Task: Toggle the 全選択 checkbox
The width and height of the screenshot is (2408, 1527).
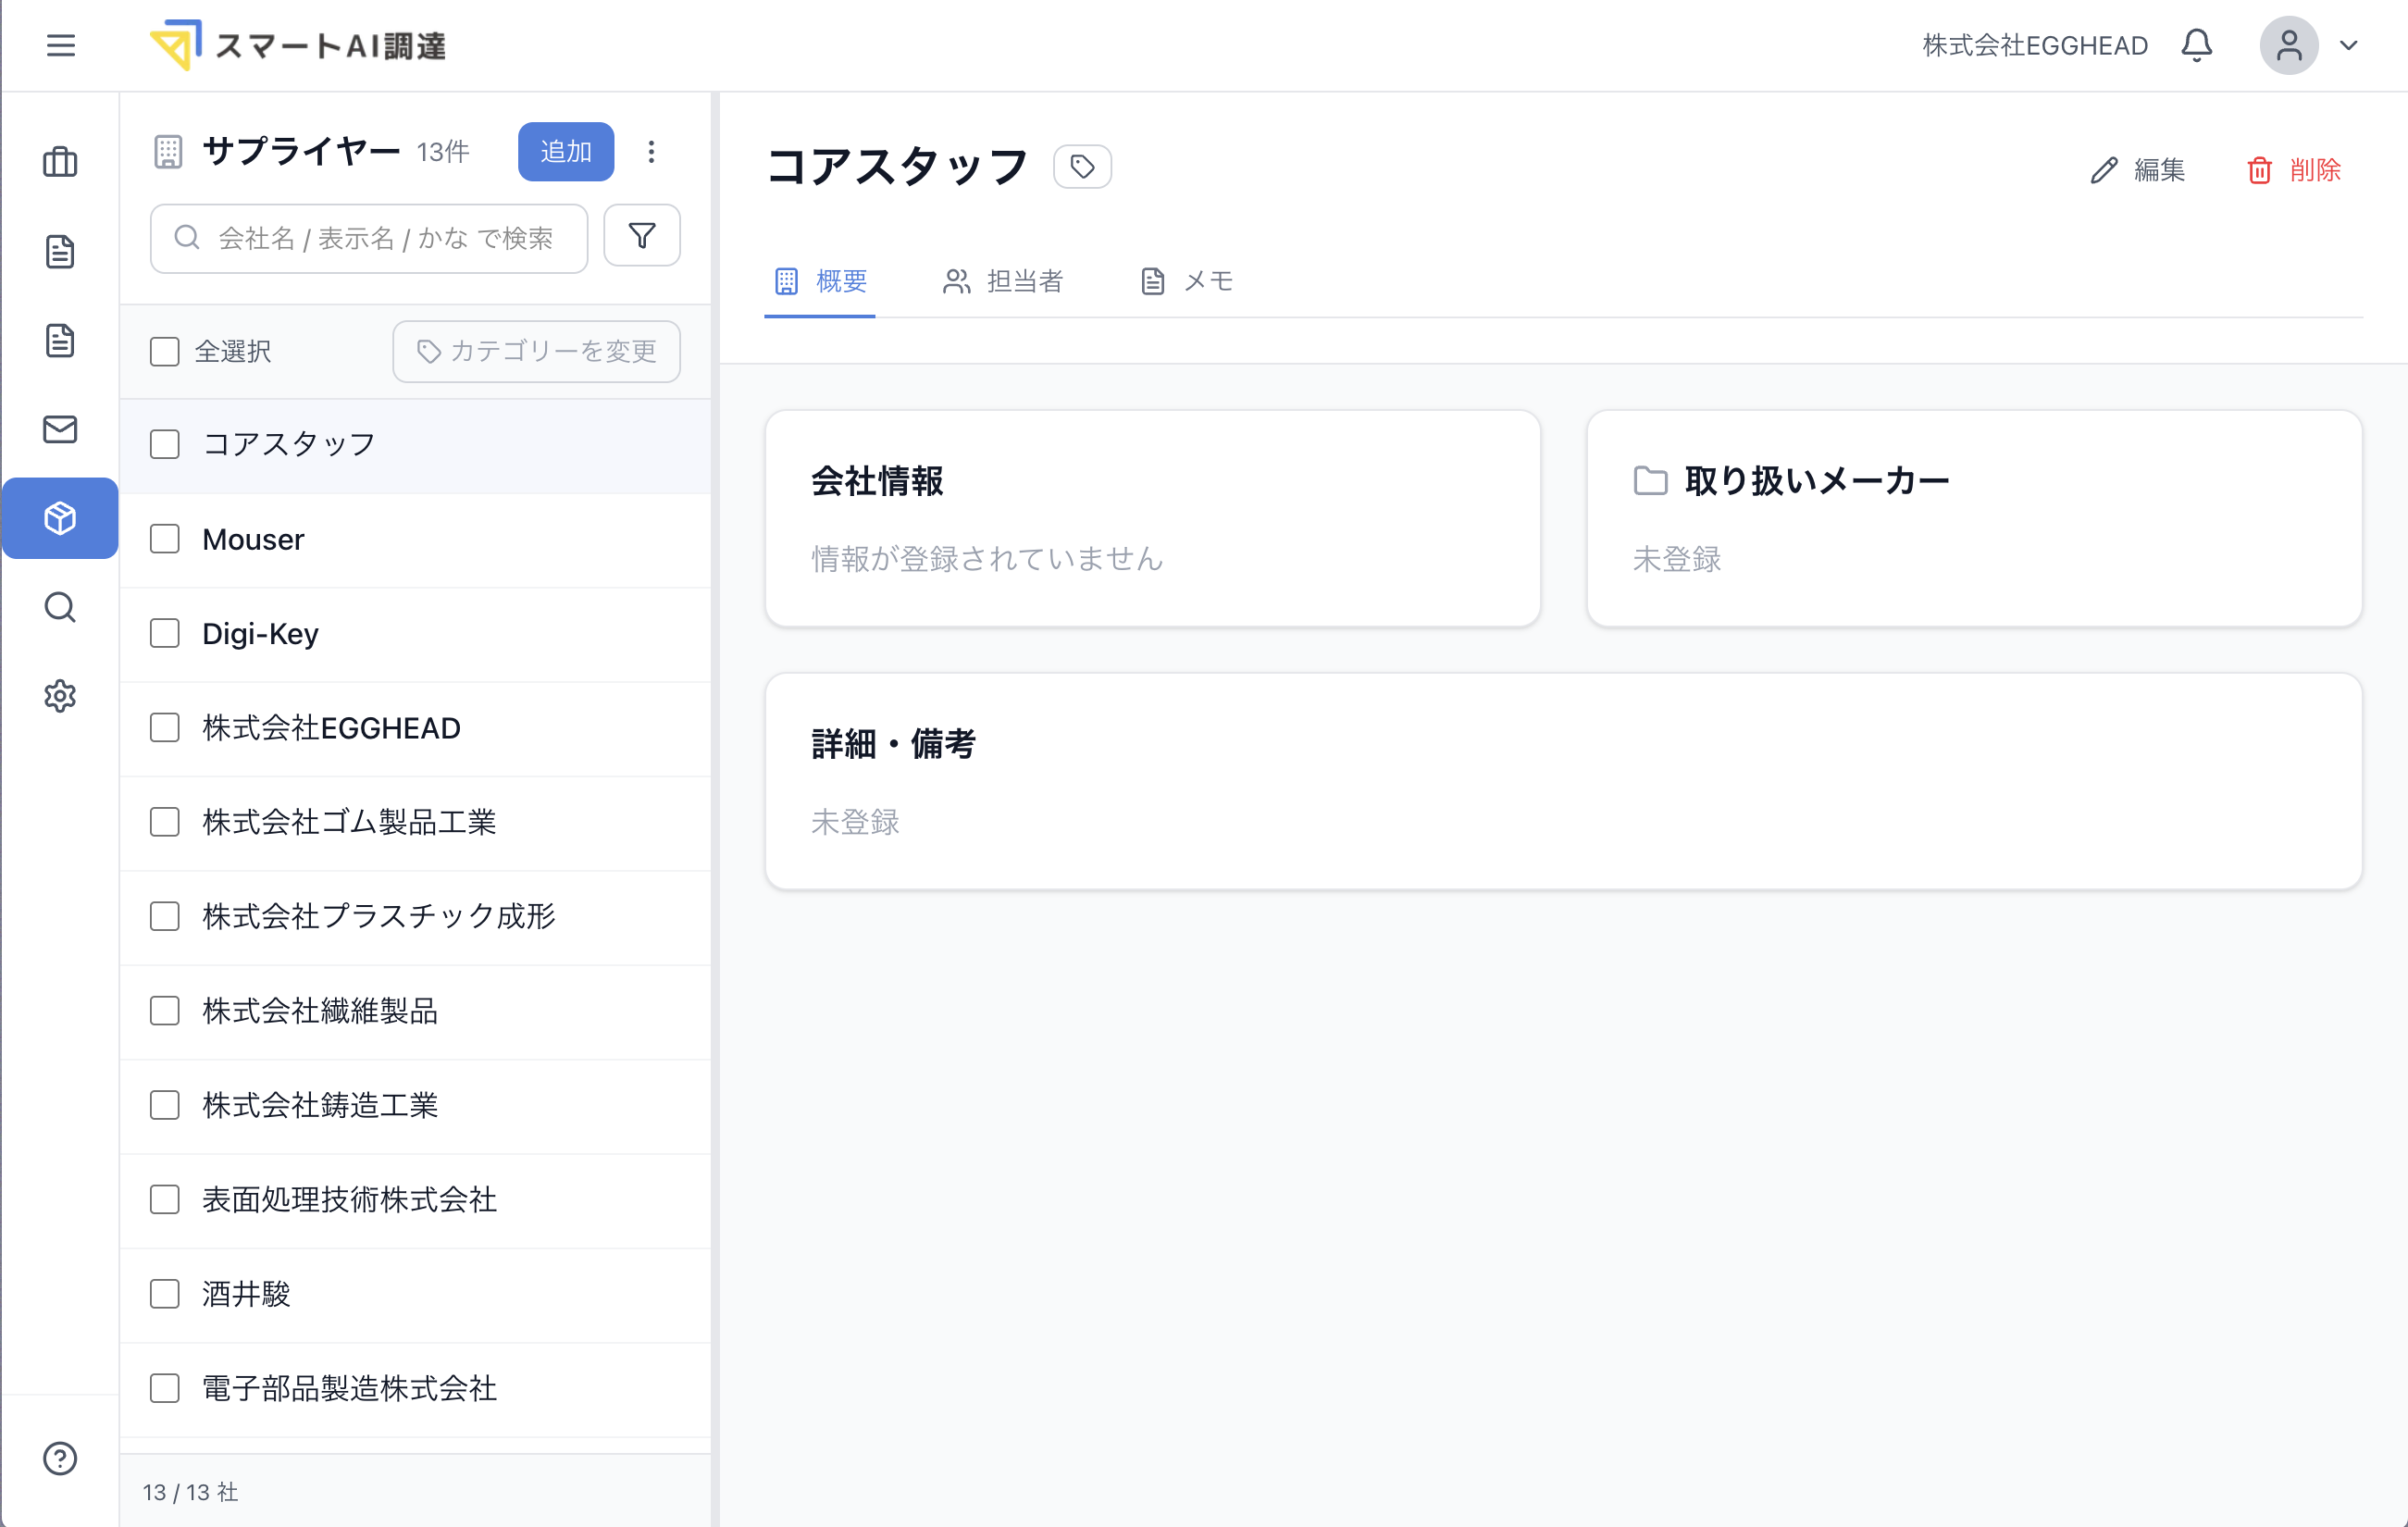Action: pos(164,351)
